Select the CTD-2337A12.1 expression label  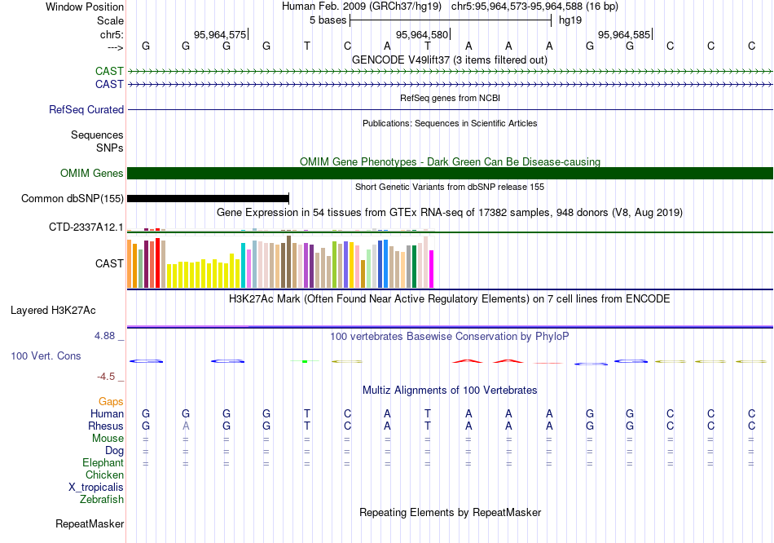coord(86,227)
